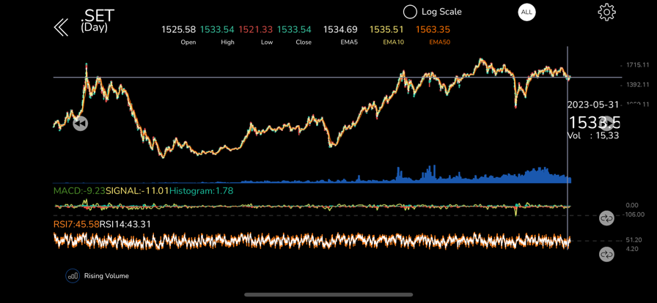
Task: Enable the Log Scale radio button
Action: (410, 12)
